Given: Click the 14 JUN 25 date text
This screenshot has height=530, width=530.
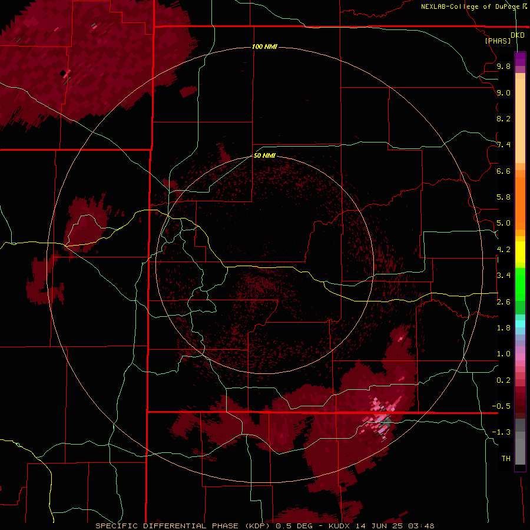Looking at the screenshot, I should 380,526.
